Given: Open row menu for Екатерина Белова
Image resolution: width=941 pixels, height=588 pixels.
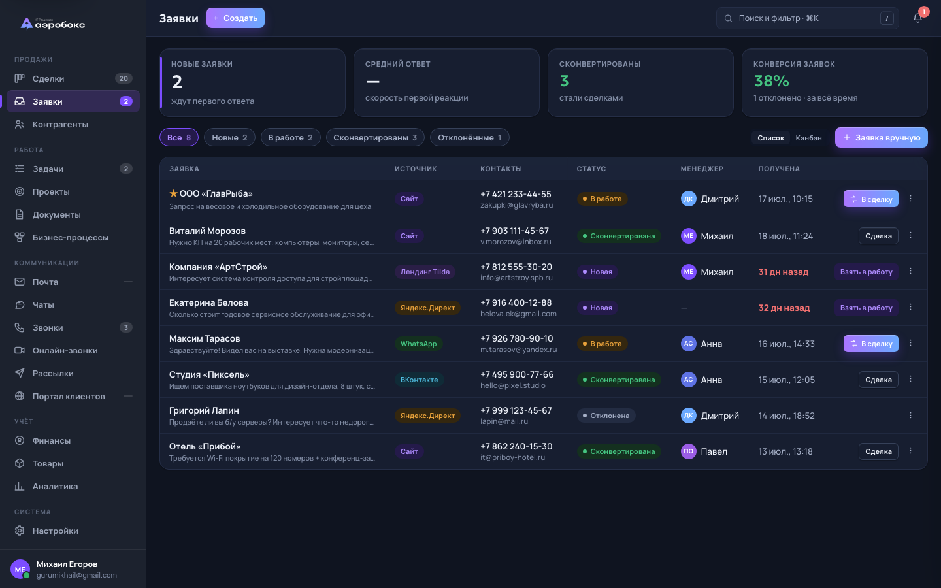Looking at the screenshot, I should click(x=910, y=307).
